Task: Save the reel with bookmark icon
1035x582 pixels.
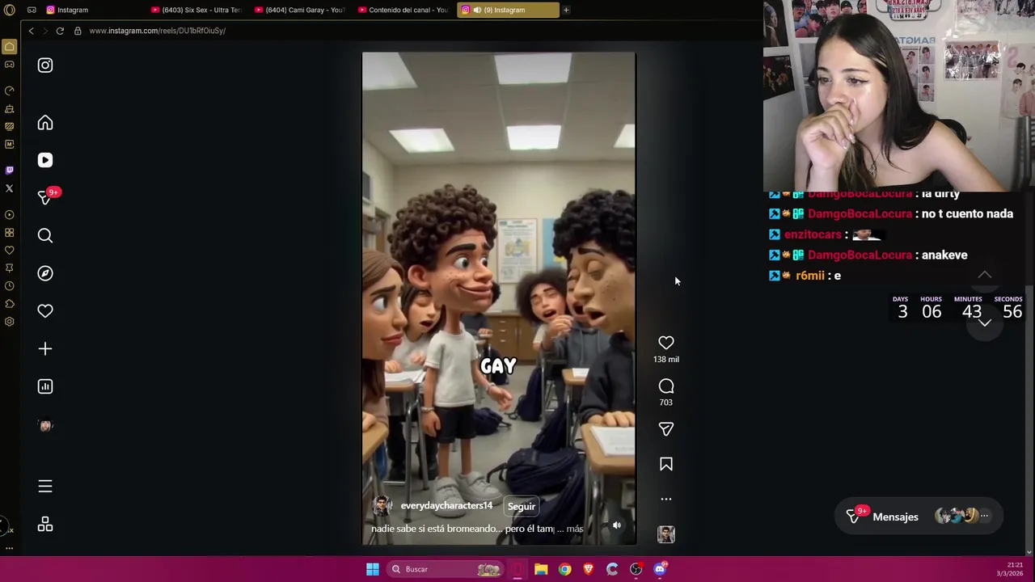Action: coord(666,464)
